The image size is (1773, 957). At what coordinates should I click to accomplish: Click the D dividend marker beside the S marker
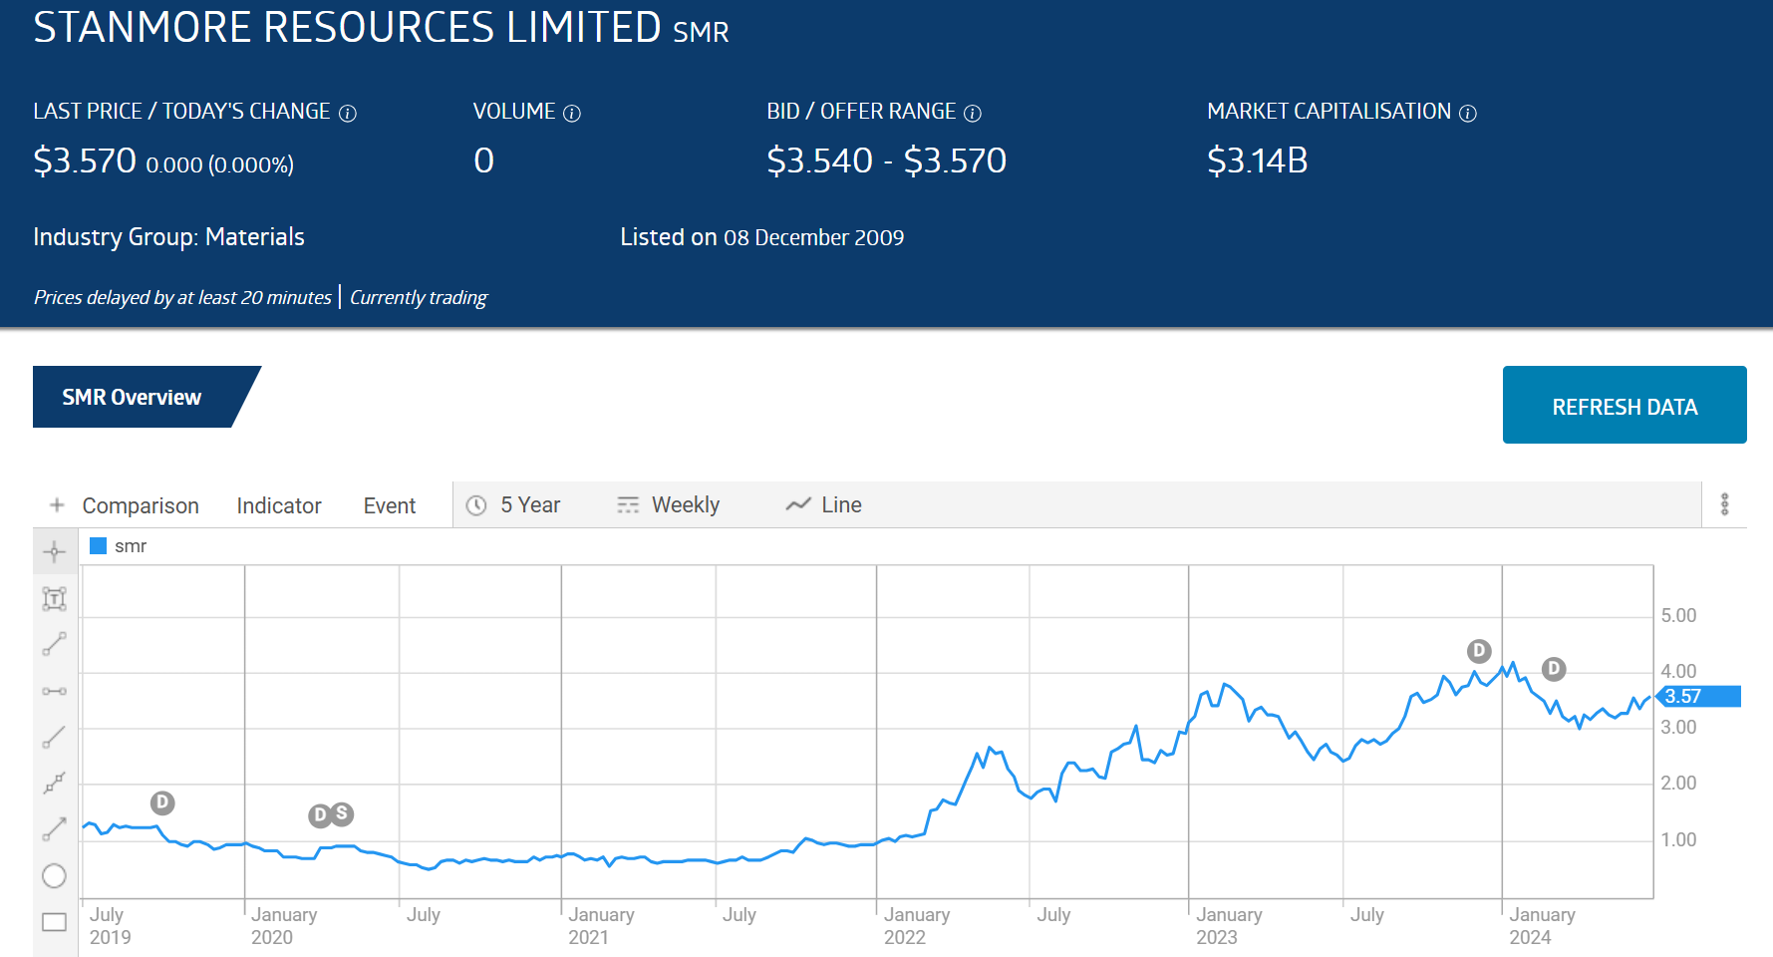tap(319, 815)
